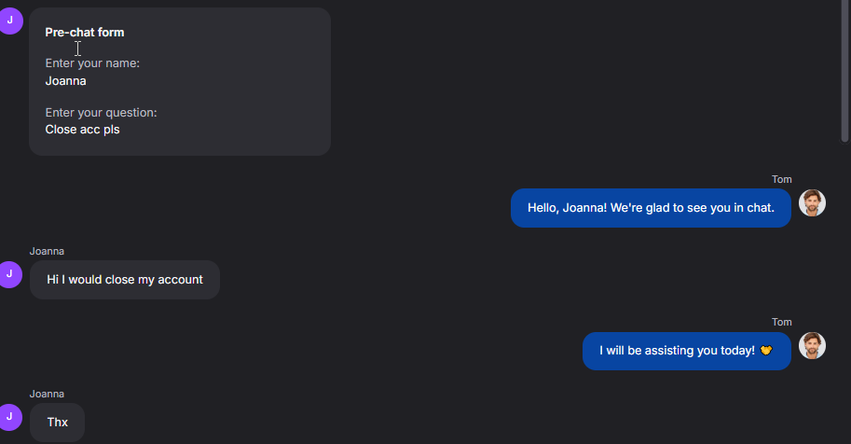
Task: Click Joanna's purple avatar beside the pre-chat form
Action: click(x=10, y=21)
